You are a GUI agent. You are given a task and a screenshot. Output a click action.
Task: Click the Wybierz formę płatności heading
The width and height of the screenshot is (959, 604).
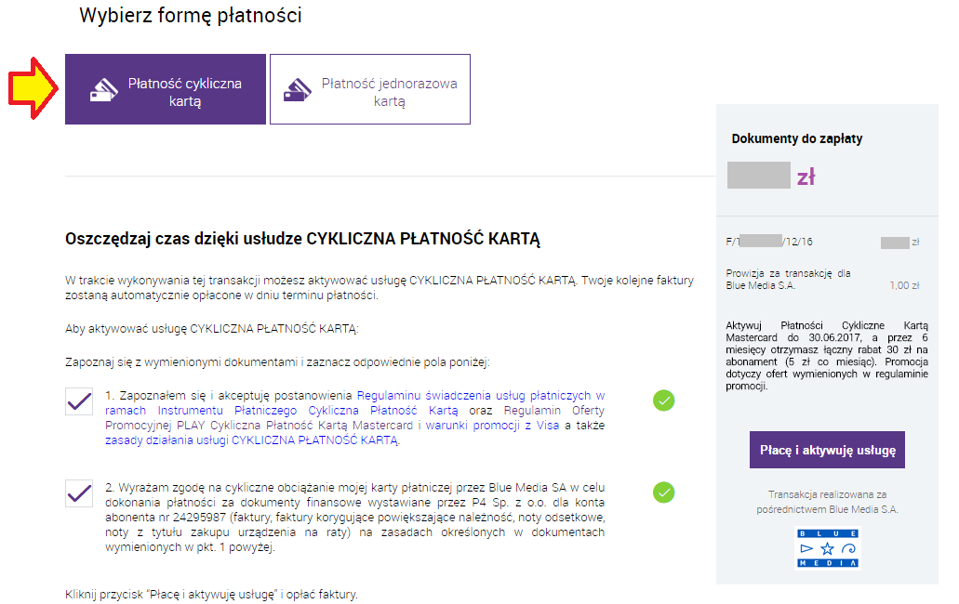[x=191, y=15]
